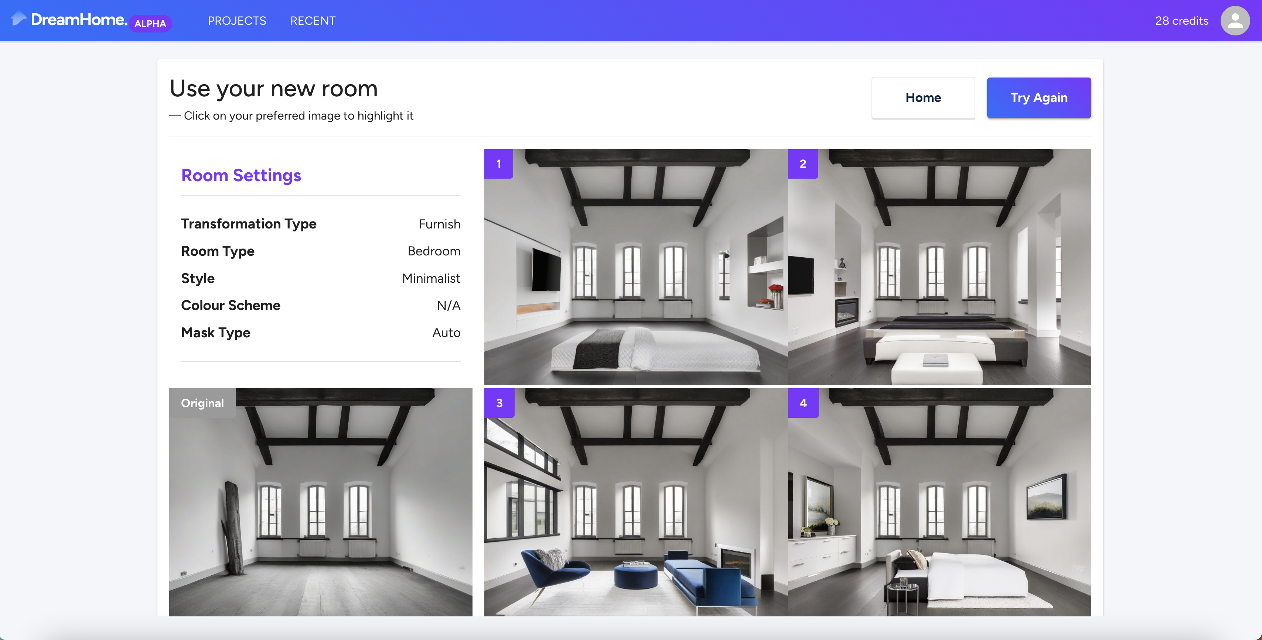Screen dimensions: 1262x640
Task: Open the RECENT menu
Action: coord(313,21)
